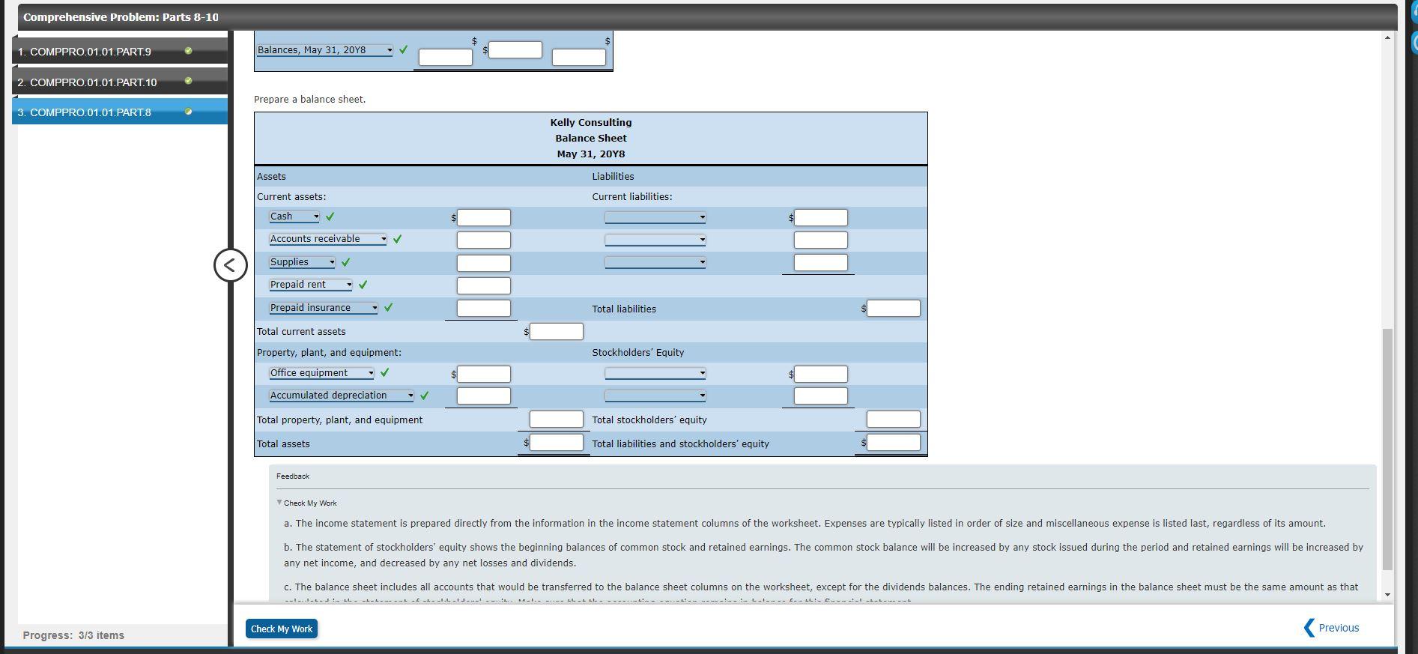The width and height of the screenshot is (1418, 654).
Task: Click the Total stockholders' equity field
Action: click(894, 420)
